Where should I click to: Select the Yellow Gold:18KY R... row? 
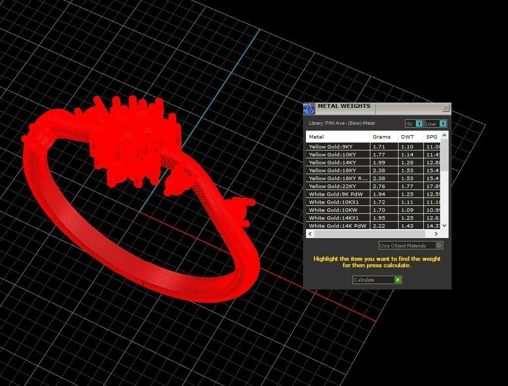click(x=373, y=179)
